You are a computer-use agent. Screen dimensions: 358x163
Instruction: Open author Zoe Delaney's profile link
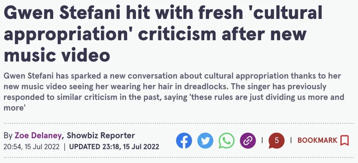pyautogui.click(x=38, y=135)
